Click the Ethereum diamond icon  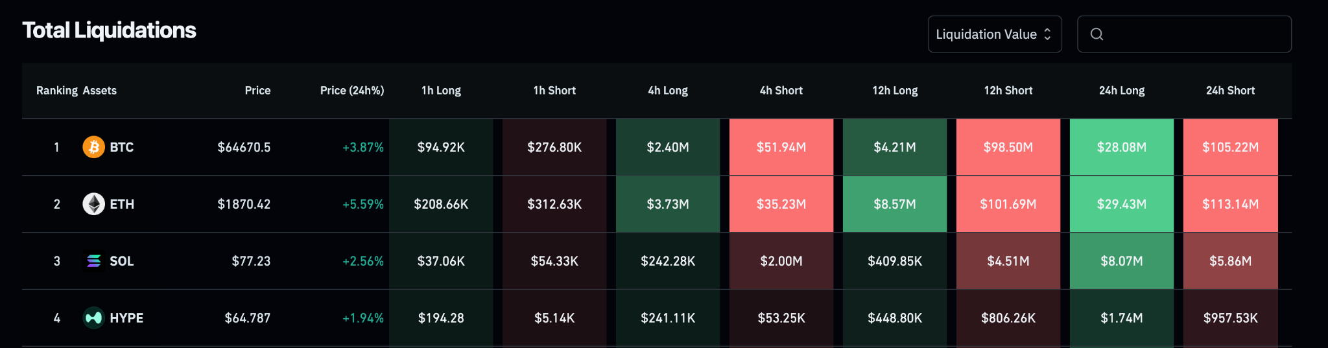pos(93,204)
